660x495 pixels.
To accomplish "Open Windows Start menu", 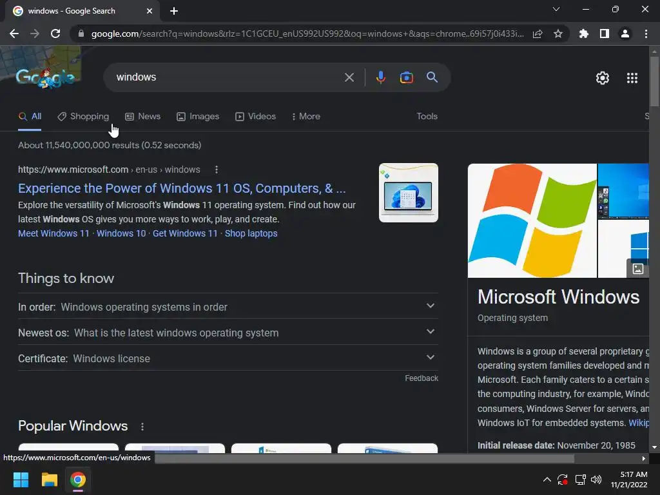I will click(21, 480).
